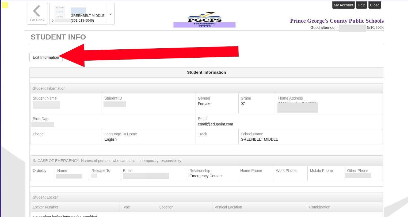
Task: Click the Emergency Contact relationship value
Action: click(x=206, y=176)
